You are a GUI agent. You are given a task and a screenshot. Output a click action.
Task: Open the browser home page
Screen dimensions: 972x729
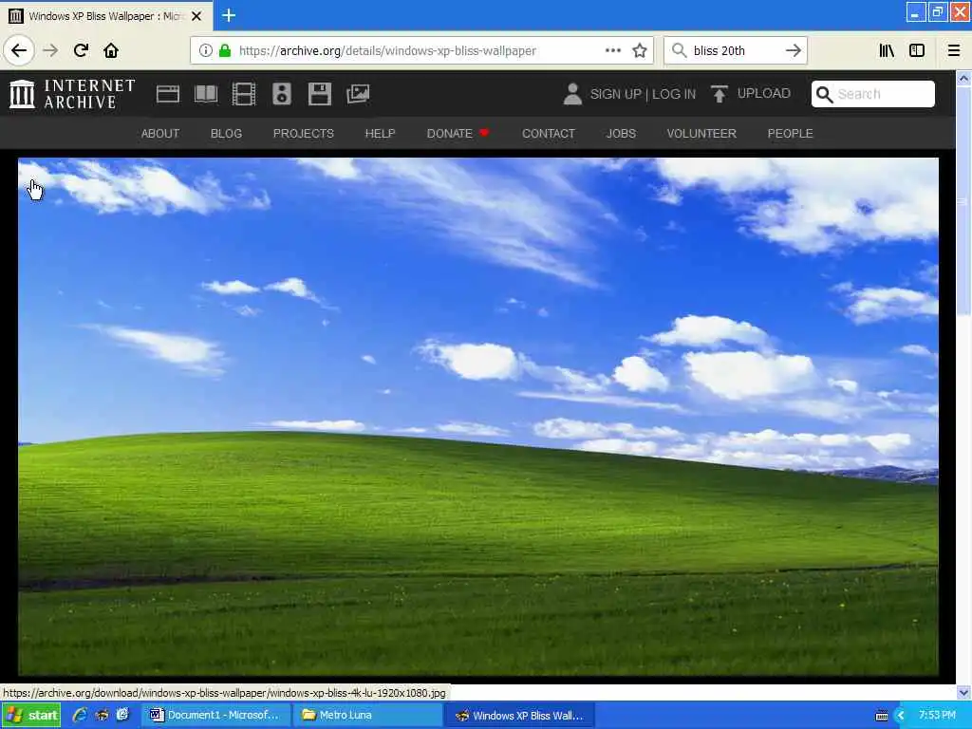pyautogui.click(x=111, y=50)
